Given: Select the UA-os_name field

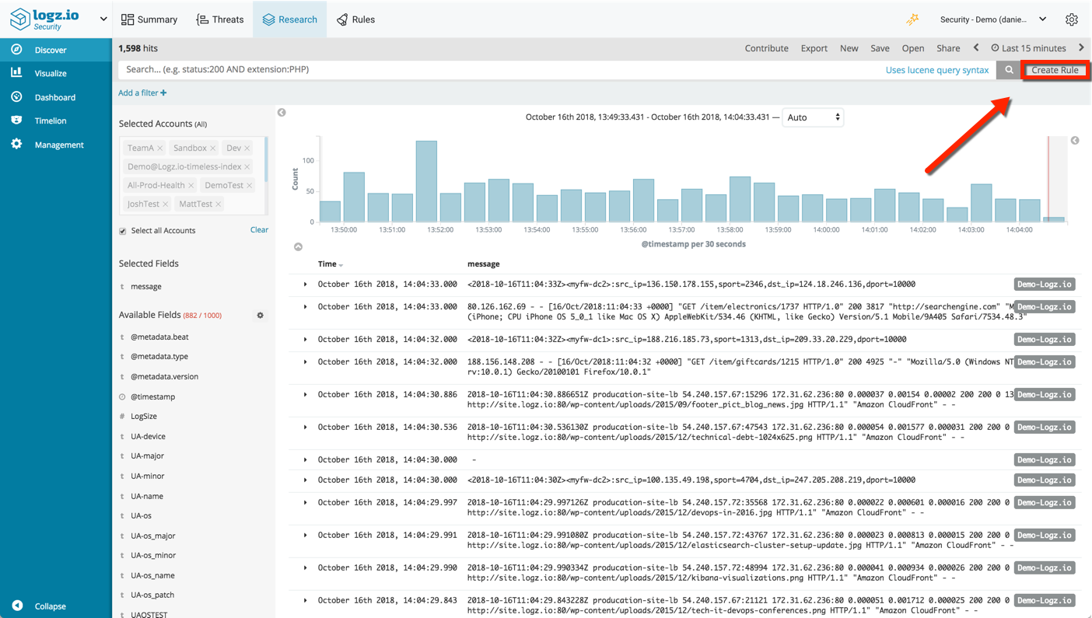Looking at the screenshot, I should (152, 576).
